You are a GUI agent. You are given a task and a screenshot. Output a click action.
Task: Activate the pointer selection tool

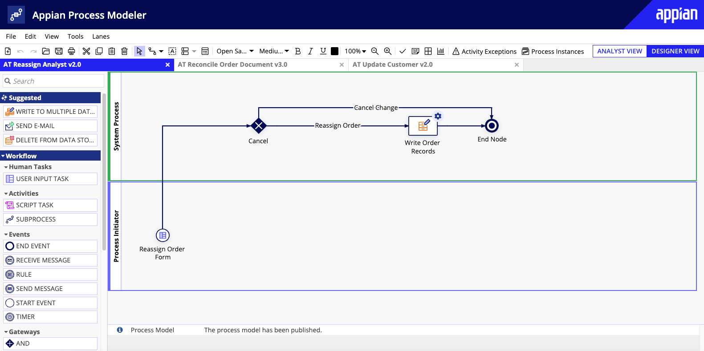[x=139, y=51]
